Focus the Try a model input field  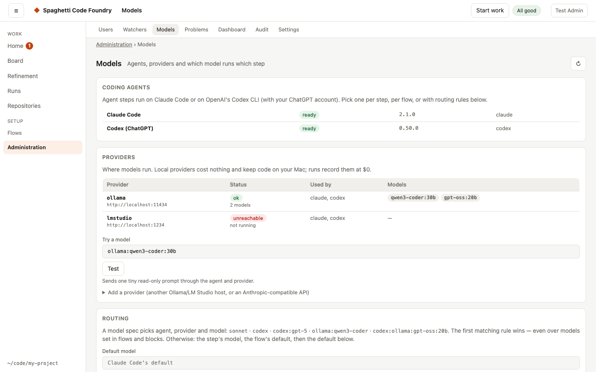[x=341, y=251]
